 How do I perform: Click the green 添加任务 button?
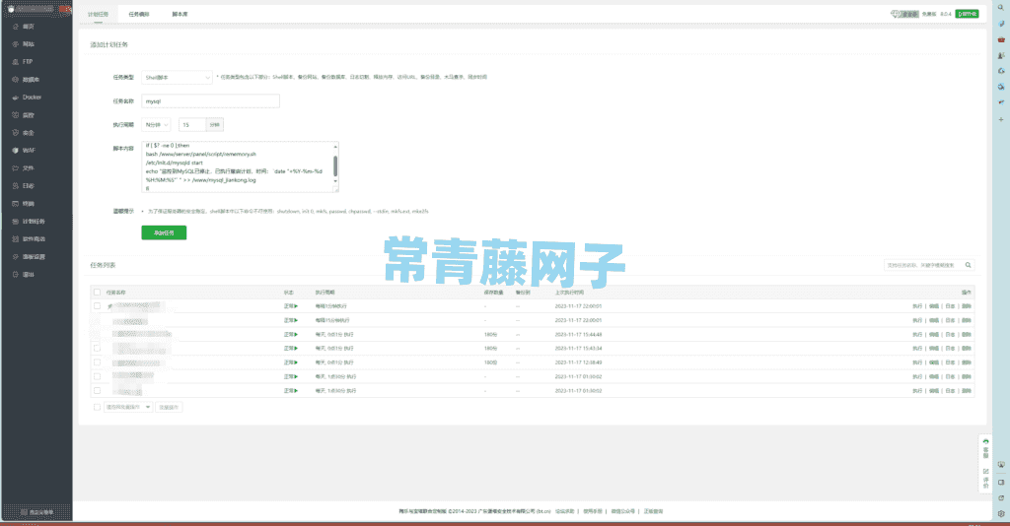point(165,232)
